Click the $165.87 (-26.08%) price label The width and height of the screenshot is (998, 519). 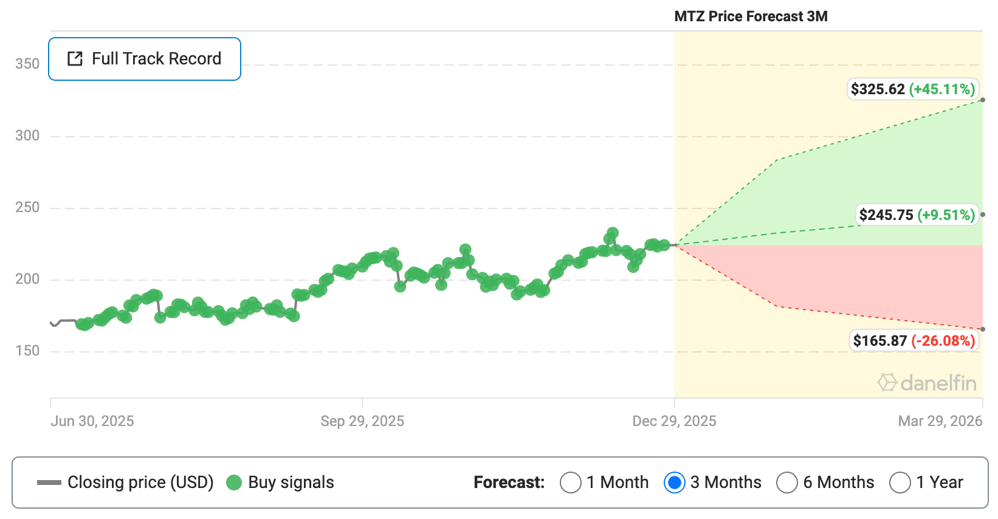click(914, 341)
